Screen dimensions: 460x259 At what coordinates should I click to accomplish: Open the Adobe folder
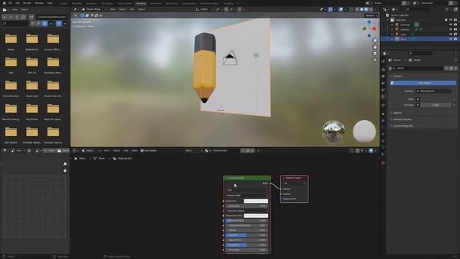pos(11,42)
